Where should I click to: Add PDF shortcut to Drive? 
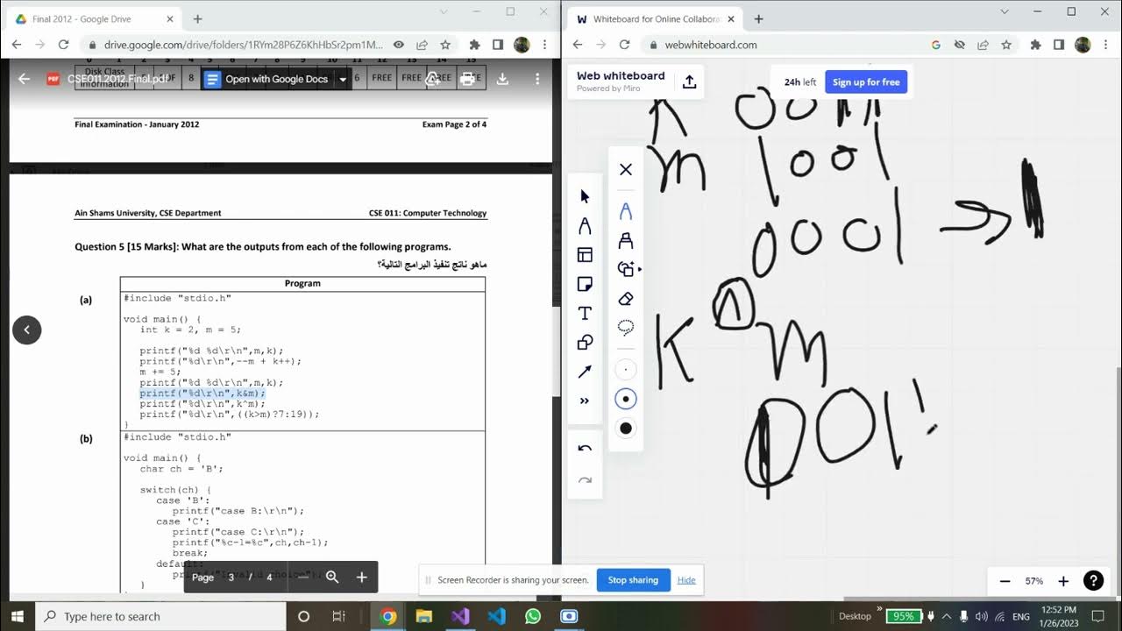pos(433,79)
